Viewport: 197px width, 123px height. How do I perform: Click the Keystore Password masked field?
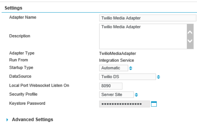pos(124,104)
